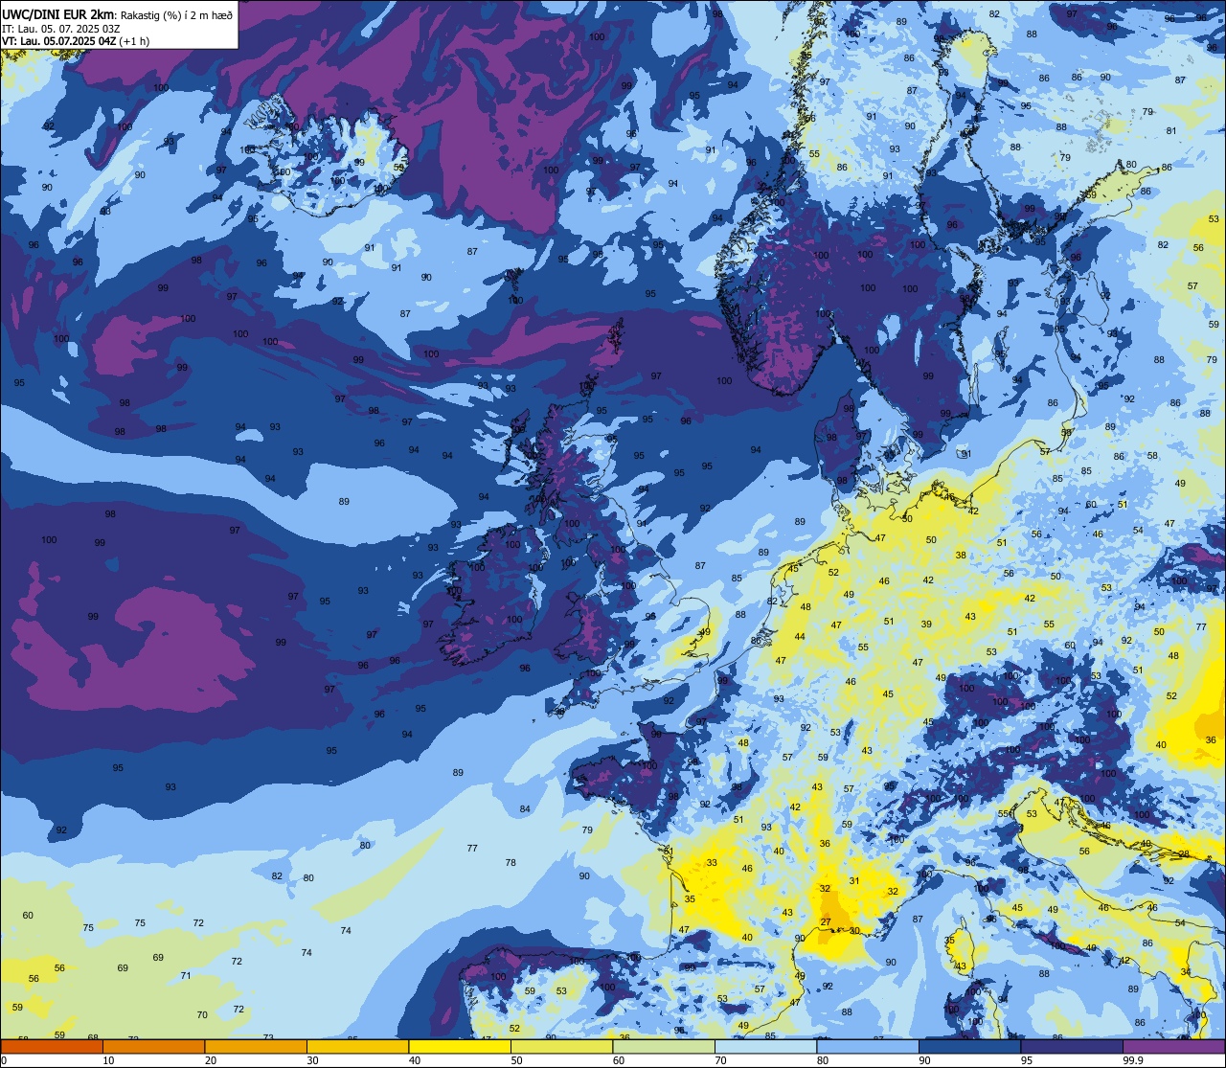This screenshot has width=1226, height=1068.
Task: Click the purple above-99.9 legend swatch
Action: click(x=1173, y=1047)
